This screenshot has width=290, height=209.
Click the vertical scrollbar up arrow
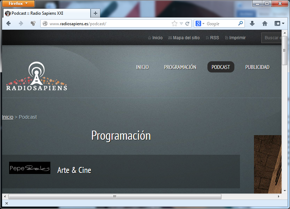285,33
